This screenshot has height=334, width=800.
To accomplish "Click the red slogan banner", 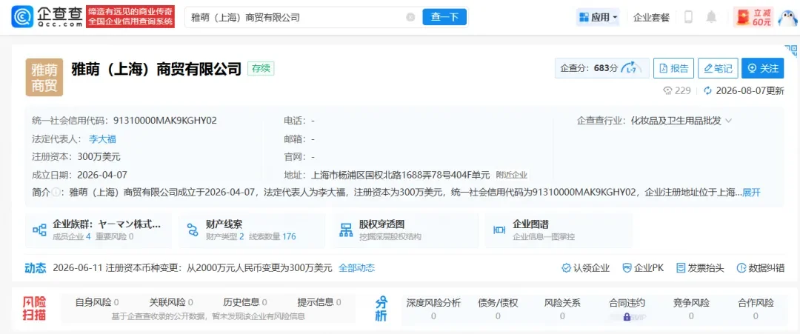I will pyautogui.click(x=130, y=17).
